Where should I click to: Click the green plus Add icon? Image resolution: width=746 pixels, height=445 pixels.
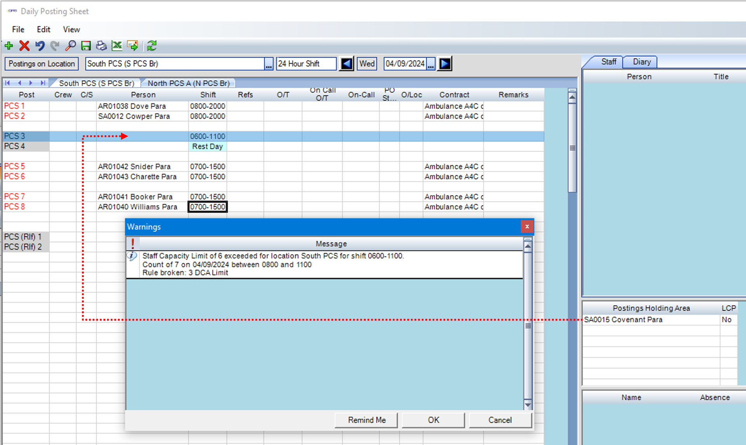[9, 46]
